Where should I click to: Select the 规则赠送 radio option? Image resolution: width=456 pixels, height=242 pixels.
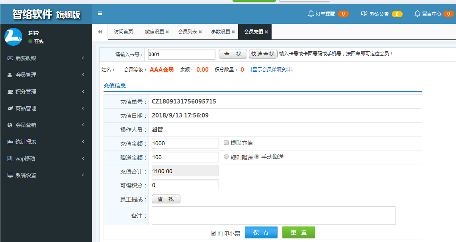click(226, 157)
